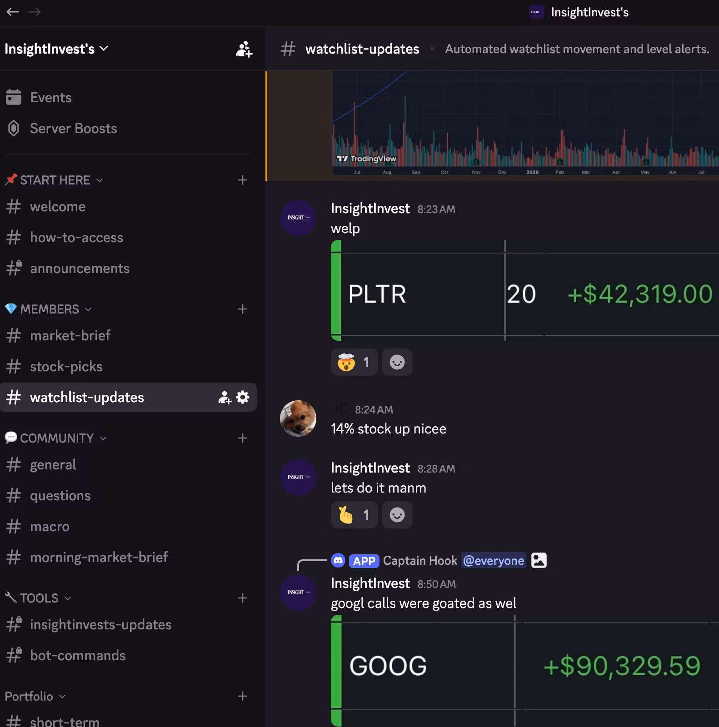719x727 pixels.
Task: Click the watchlist-updates channel title in header
Action: pyautogui.click(x=362, y=49)
